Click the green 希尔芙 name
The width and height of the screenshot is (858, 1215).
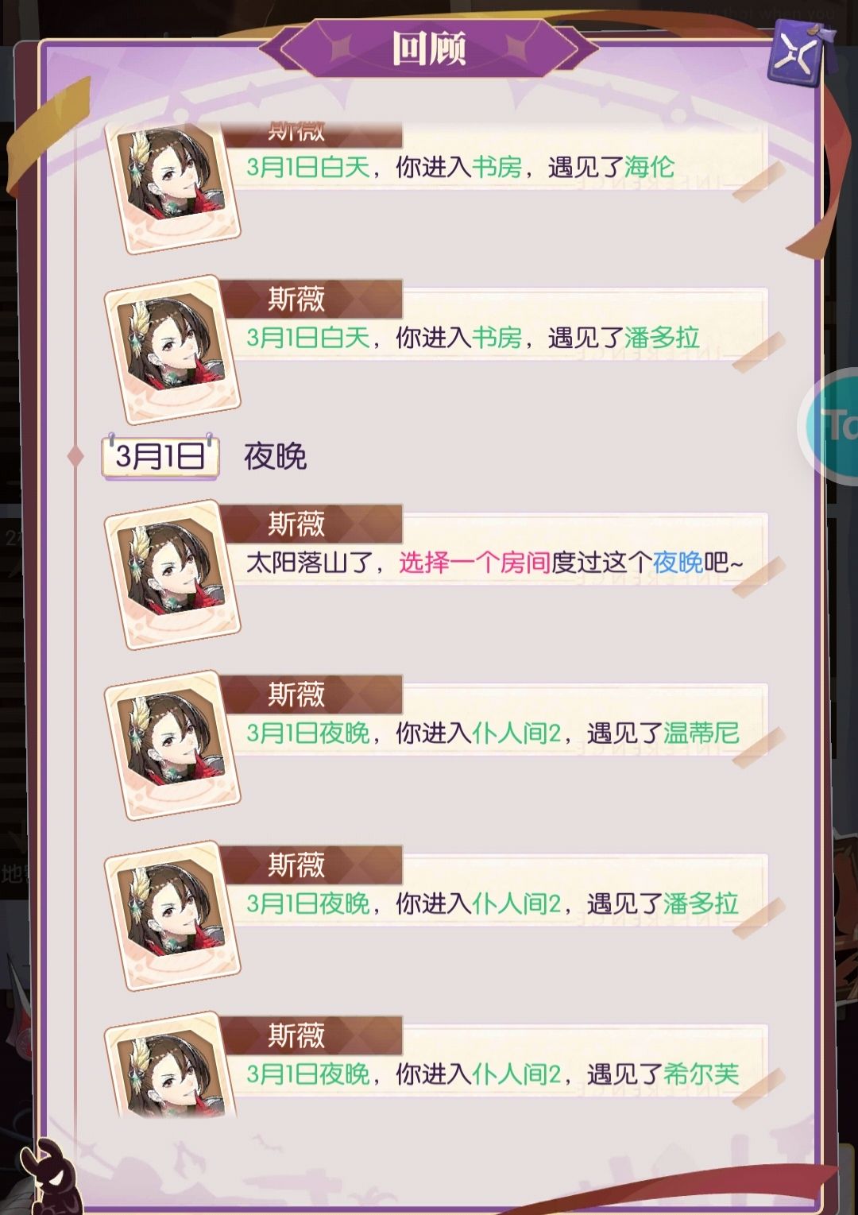[701, 1074]
